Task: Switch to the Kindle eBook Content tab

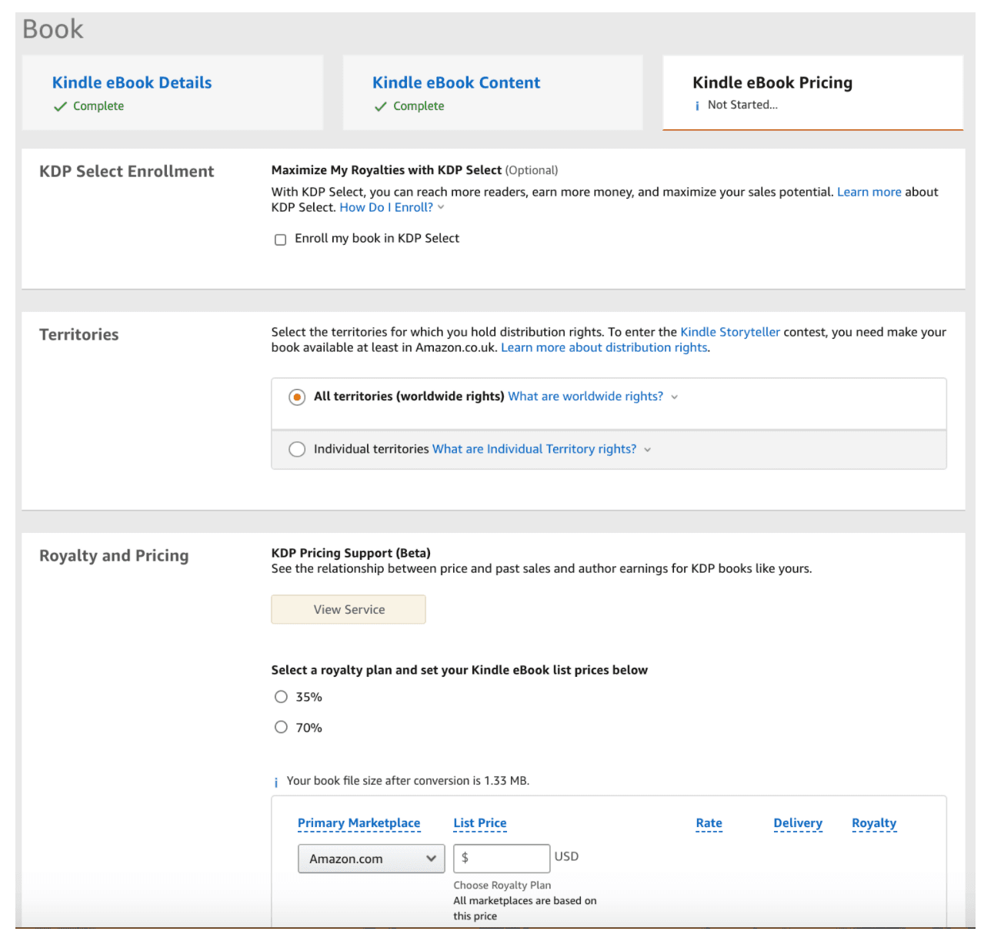Action: pos(455,82)
